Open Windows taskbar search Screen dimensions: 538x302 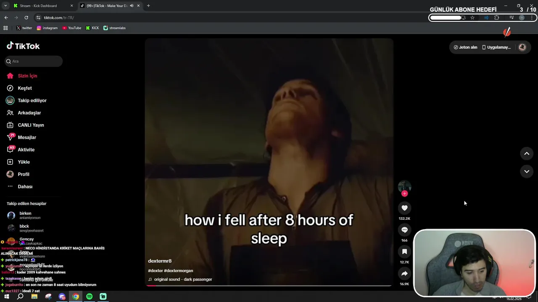[x=20, y=297]
